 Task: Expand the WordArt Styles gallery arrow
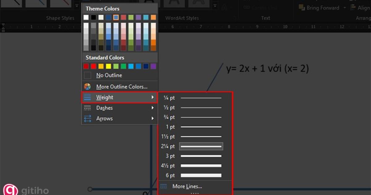click(x=215, y=5)
